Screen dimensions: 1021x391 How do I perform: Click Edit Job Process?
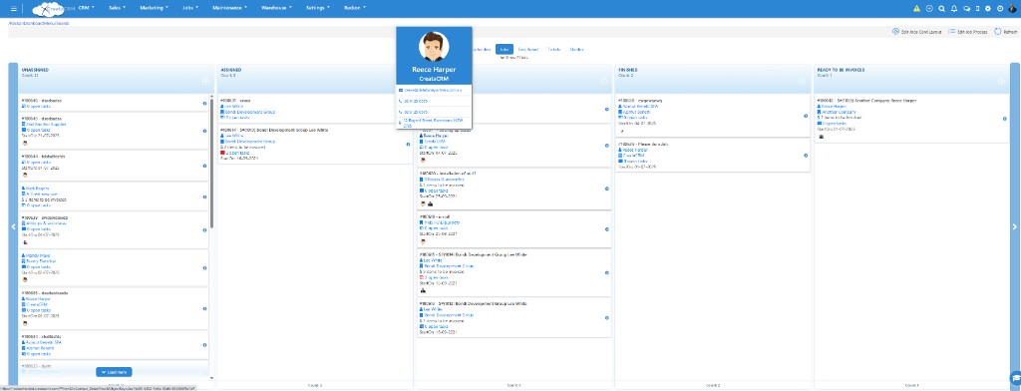967,31
